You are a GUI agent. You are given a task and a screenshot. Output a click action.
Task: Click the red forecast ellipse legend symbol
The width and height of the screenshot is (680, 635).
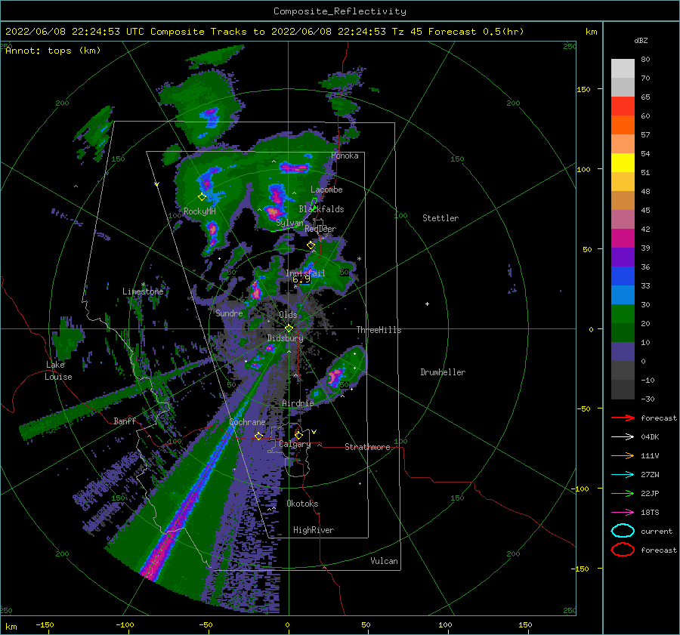(x=623, y=550)
